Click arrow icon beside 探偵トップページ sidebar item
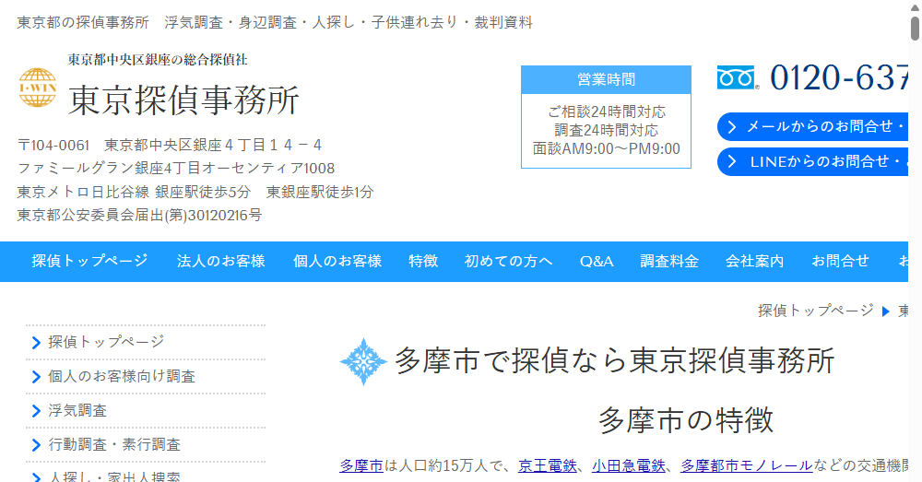922x482 pixels. click(x=36, y=343)
